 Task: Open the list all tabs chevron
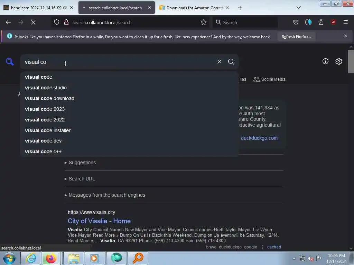(298, 8)
